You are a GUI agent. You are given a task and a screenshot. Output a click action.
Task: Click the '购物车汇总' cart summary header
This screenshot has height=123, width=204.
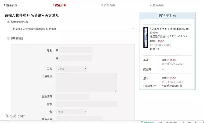tap(167, 16)
